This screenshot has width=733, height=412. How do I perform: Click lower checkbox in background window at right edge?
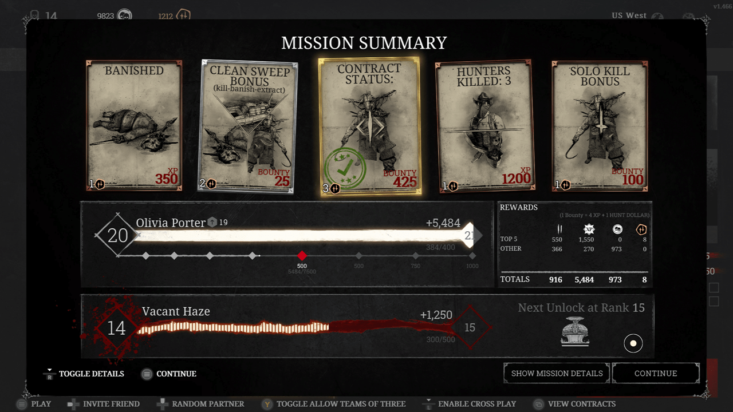pyautogui.click(x=714, y=302)
